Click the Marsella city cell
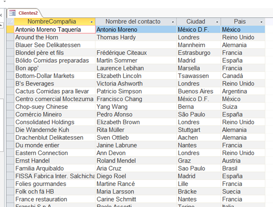Screen dimensions: 273x207 199,68
